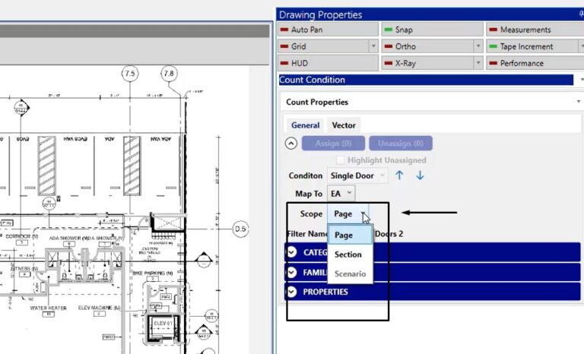Toggle the Ortho option

pyautogui.click(x=427, y=46)
